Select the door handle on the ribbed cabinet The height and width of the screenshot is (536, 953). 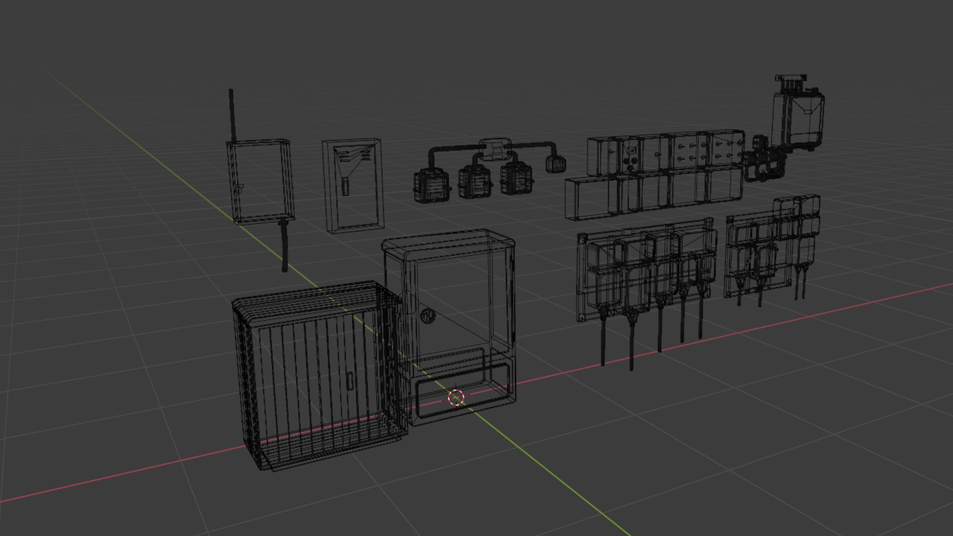(349, 380)
